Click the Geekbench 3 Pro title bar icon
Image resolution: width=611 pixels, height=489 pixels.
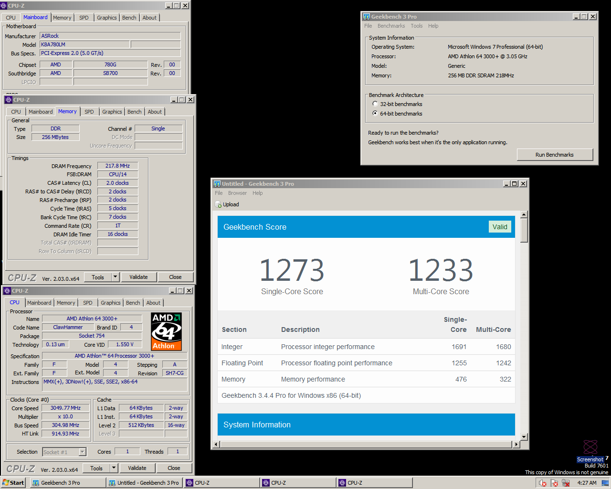[x=367, y=16]
